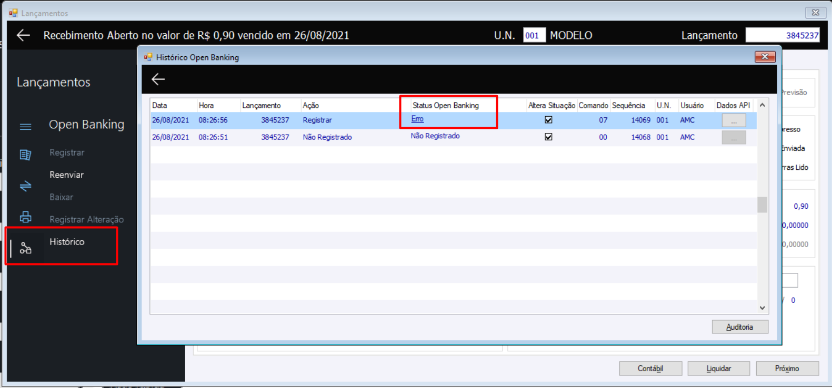Click the Open Banking hamburger menu icon
This screenshot has width=832, height=388.
click(x=25, y=126)
